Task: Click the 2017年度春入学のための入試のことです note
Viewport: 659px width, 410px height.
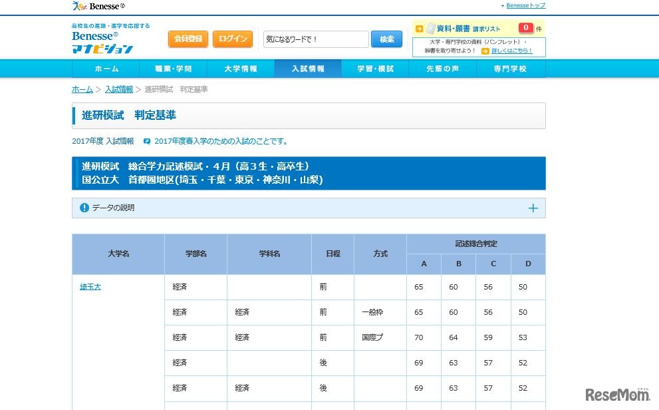Action: tap(222, 141)
